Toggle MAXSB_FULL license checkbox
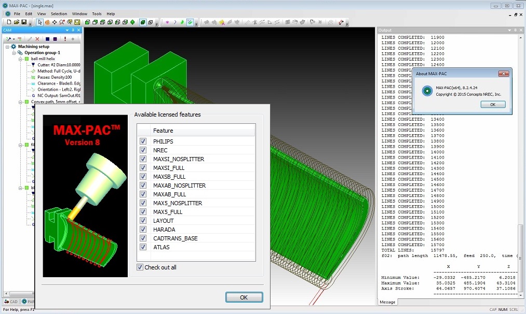 (143, 176)
